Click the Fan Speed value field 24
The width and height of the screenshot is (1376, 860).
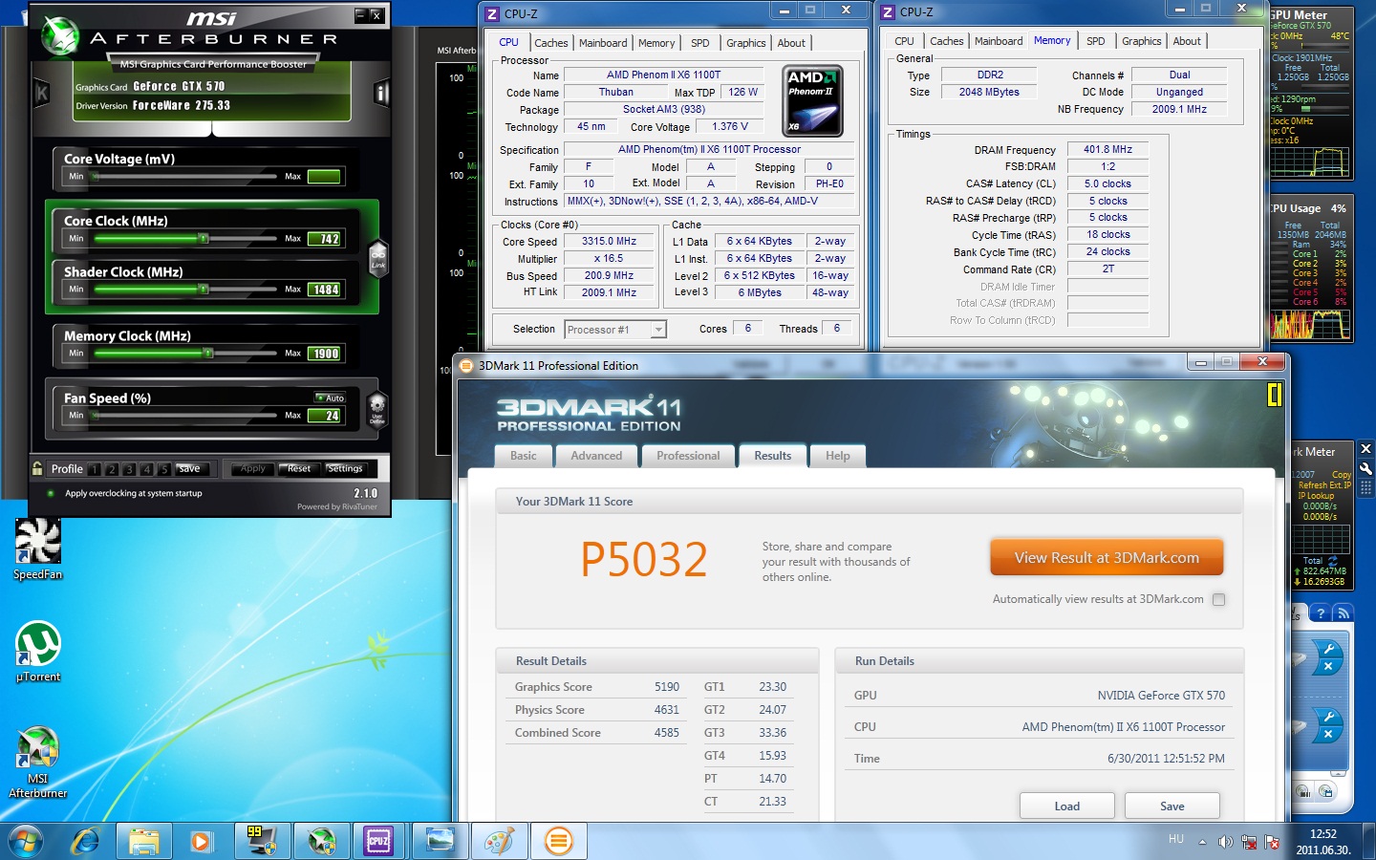(x=325, y=416)
